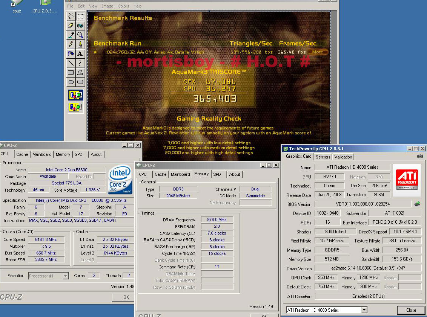Select the Rounded Rectangle tool
Viewport: 427px width, 317px height.
click(x=80, y=82)
